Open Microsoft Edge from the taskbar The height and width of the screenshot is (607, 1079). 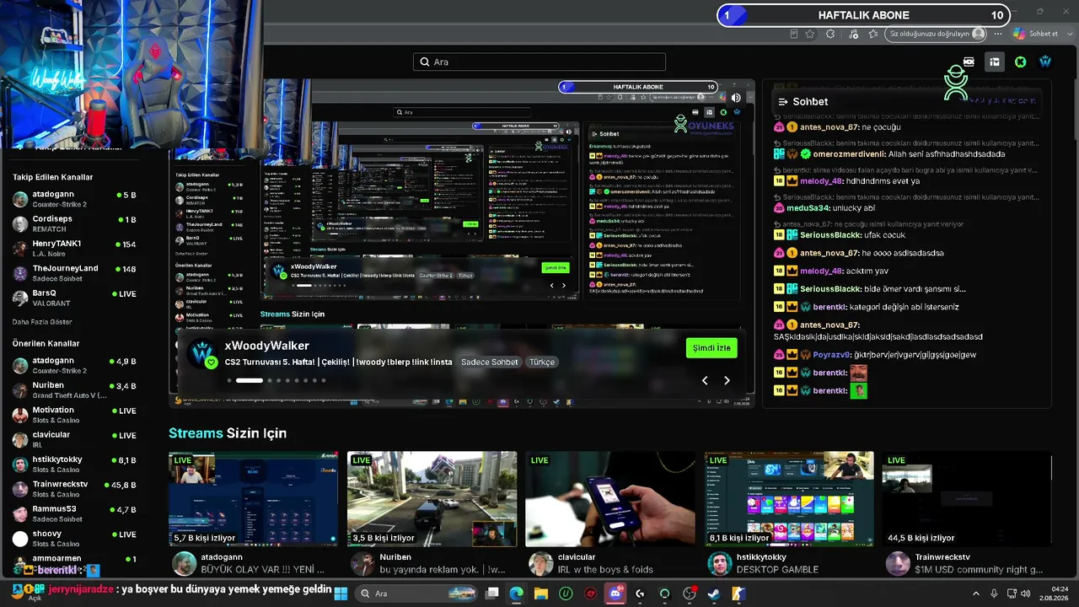516,594
